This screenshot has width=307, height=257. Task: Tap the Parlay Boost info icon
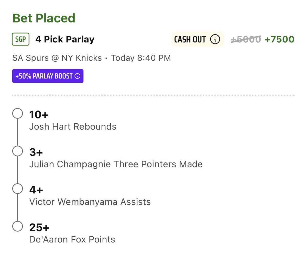click(x=78, y=76)
